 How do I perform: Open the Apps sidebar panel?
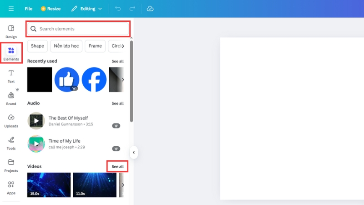pos(11,187)
